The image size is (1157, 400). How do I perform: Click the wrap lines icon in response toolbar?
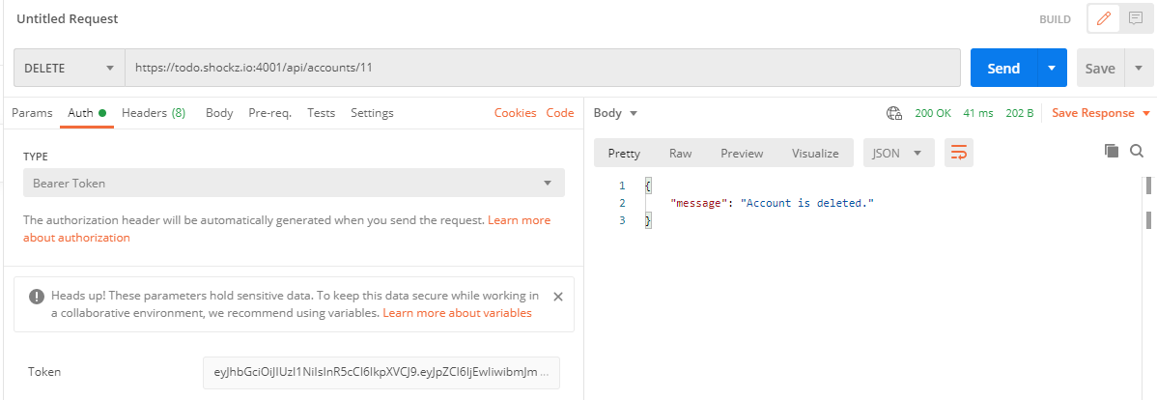click(x=959, y=153)
